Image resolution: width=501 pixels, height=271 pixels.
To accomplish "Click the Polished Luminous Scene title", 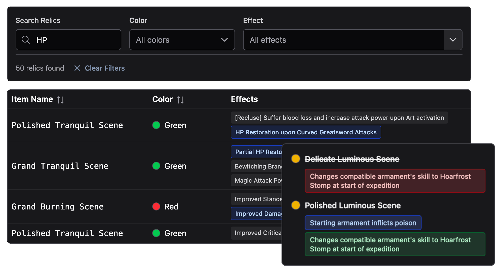I will pyautogui.click(x=353, y=205).
